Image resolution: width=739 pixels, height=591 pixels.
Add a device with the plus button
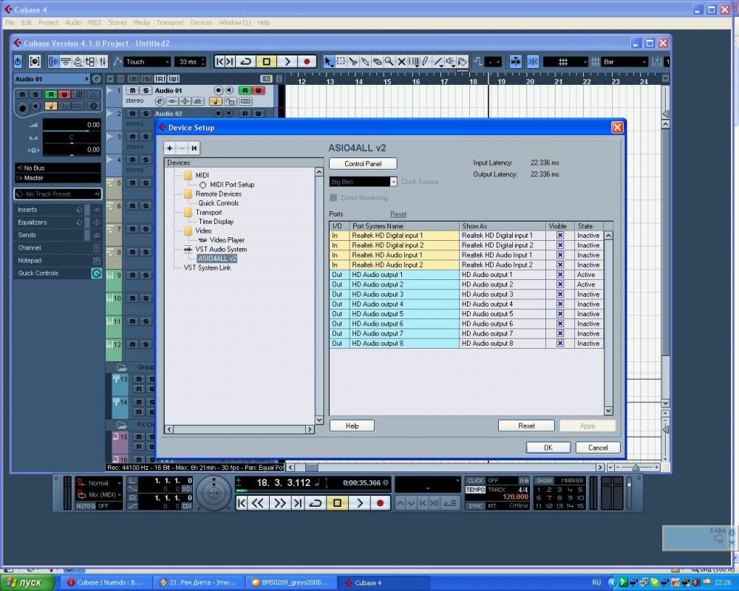coord(170,148)
